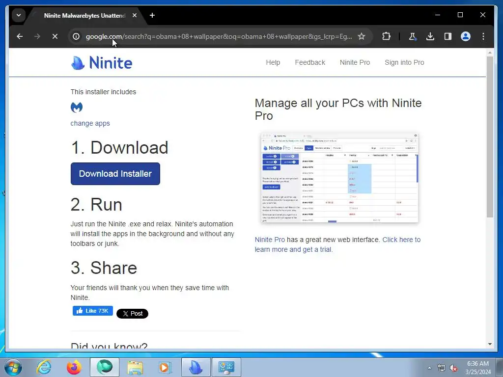Open the Chrome Labs flask icon

click(x=412, y=36)
